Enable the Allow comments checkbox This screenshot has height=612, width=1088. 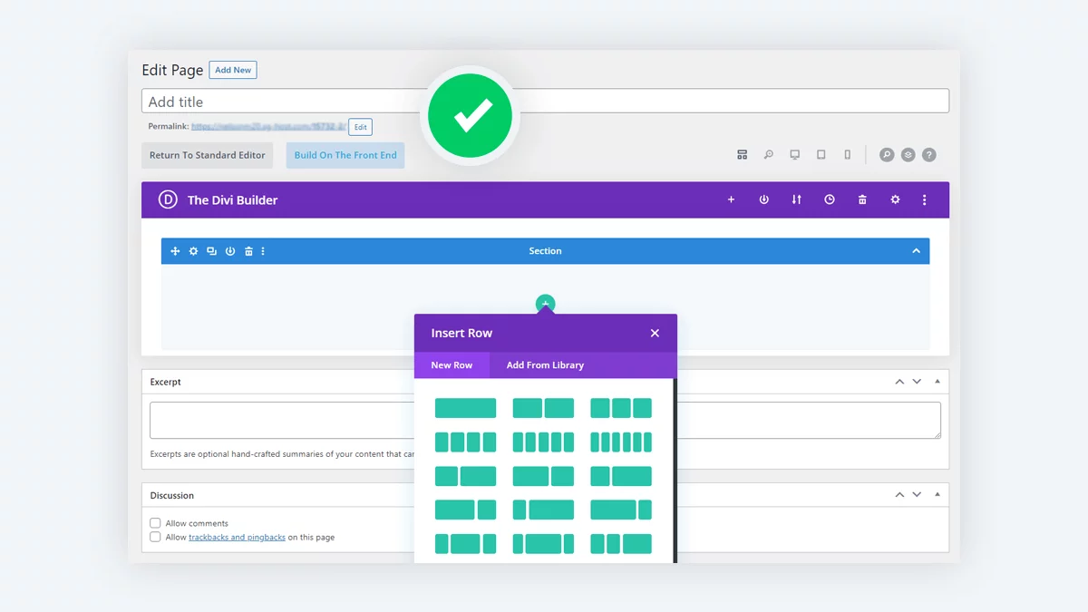point(155,523)
